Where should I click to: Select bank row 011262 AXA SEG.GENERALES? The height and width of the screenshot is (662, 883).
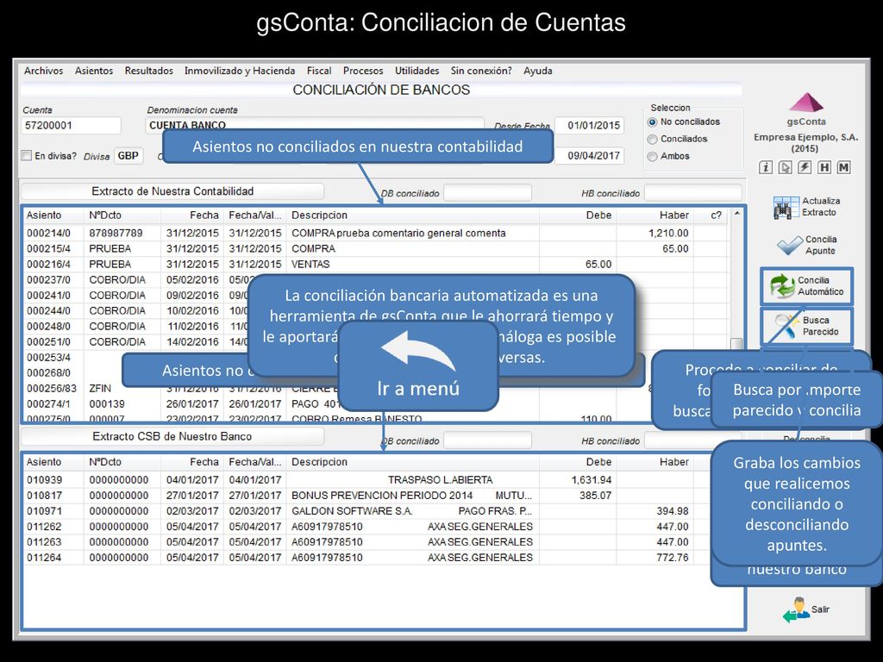(x=375, y=527)
